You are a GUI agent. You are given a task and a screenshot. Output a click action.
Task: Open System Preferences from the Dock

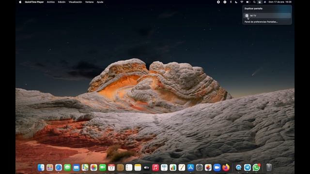click(x=199, y=168)
